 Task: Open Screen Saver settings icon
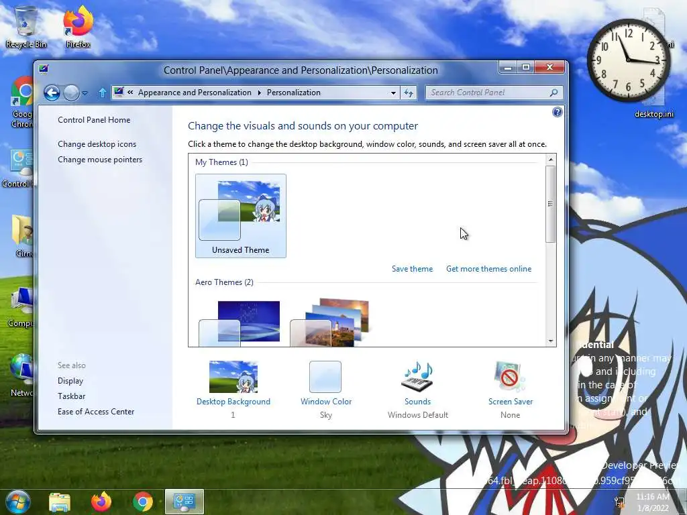pyautogui.click(x=510, y=377)
